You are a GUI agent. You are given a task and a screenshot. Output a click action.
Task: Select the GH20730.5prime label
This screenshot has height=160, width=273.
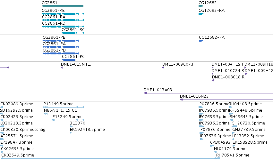pyautogui.click(x=248, y=123)
